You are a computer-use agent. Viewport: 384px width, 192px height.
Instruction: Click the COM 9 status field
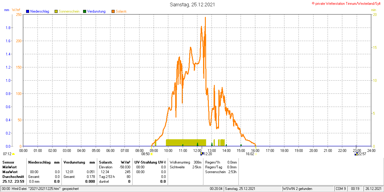pyautogui.click(x=341, y=189)
